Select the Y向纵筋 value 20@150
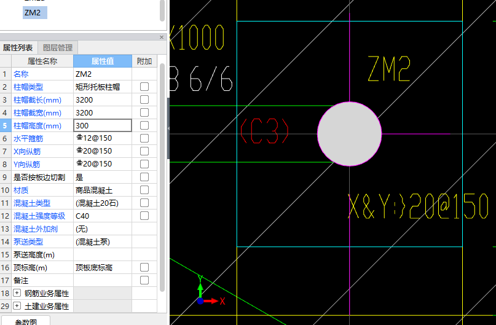 tap(103, 164)
